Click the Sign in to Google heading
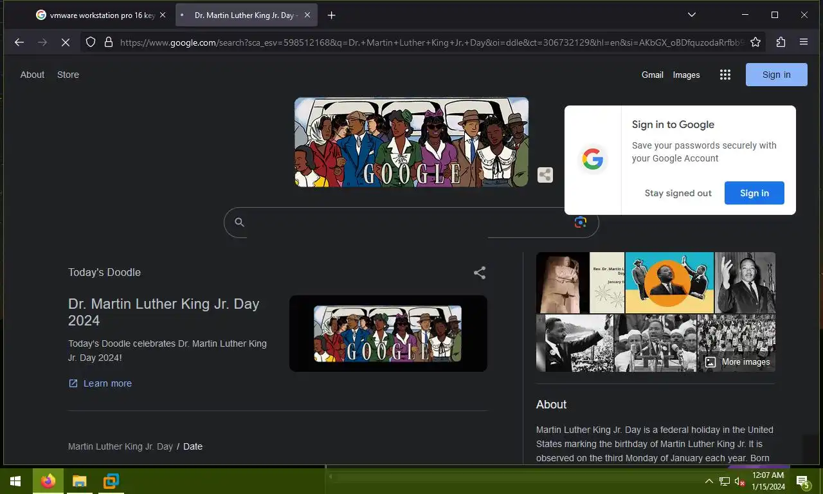Viewport: 823px width, 494px height. (x=673, y=125)
